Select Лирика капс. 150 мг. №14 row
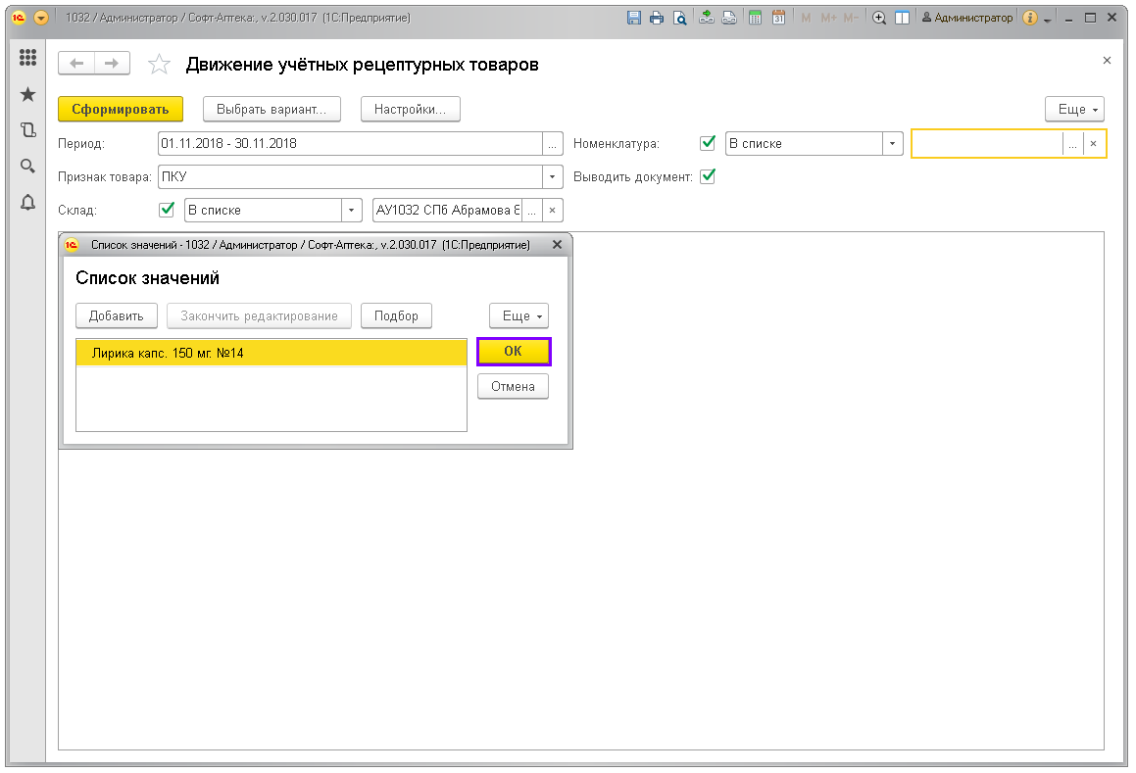Image resolution: width=1136 pixels, height=773 pixels. tap(271, 353)
